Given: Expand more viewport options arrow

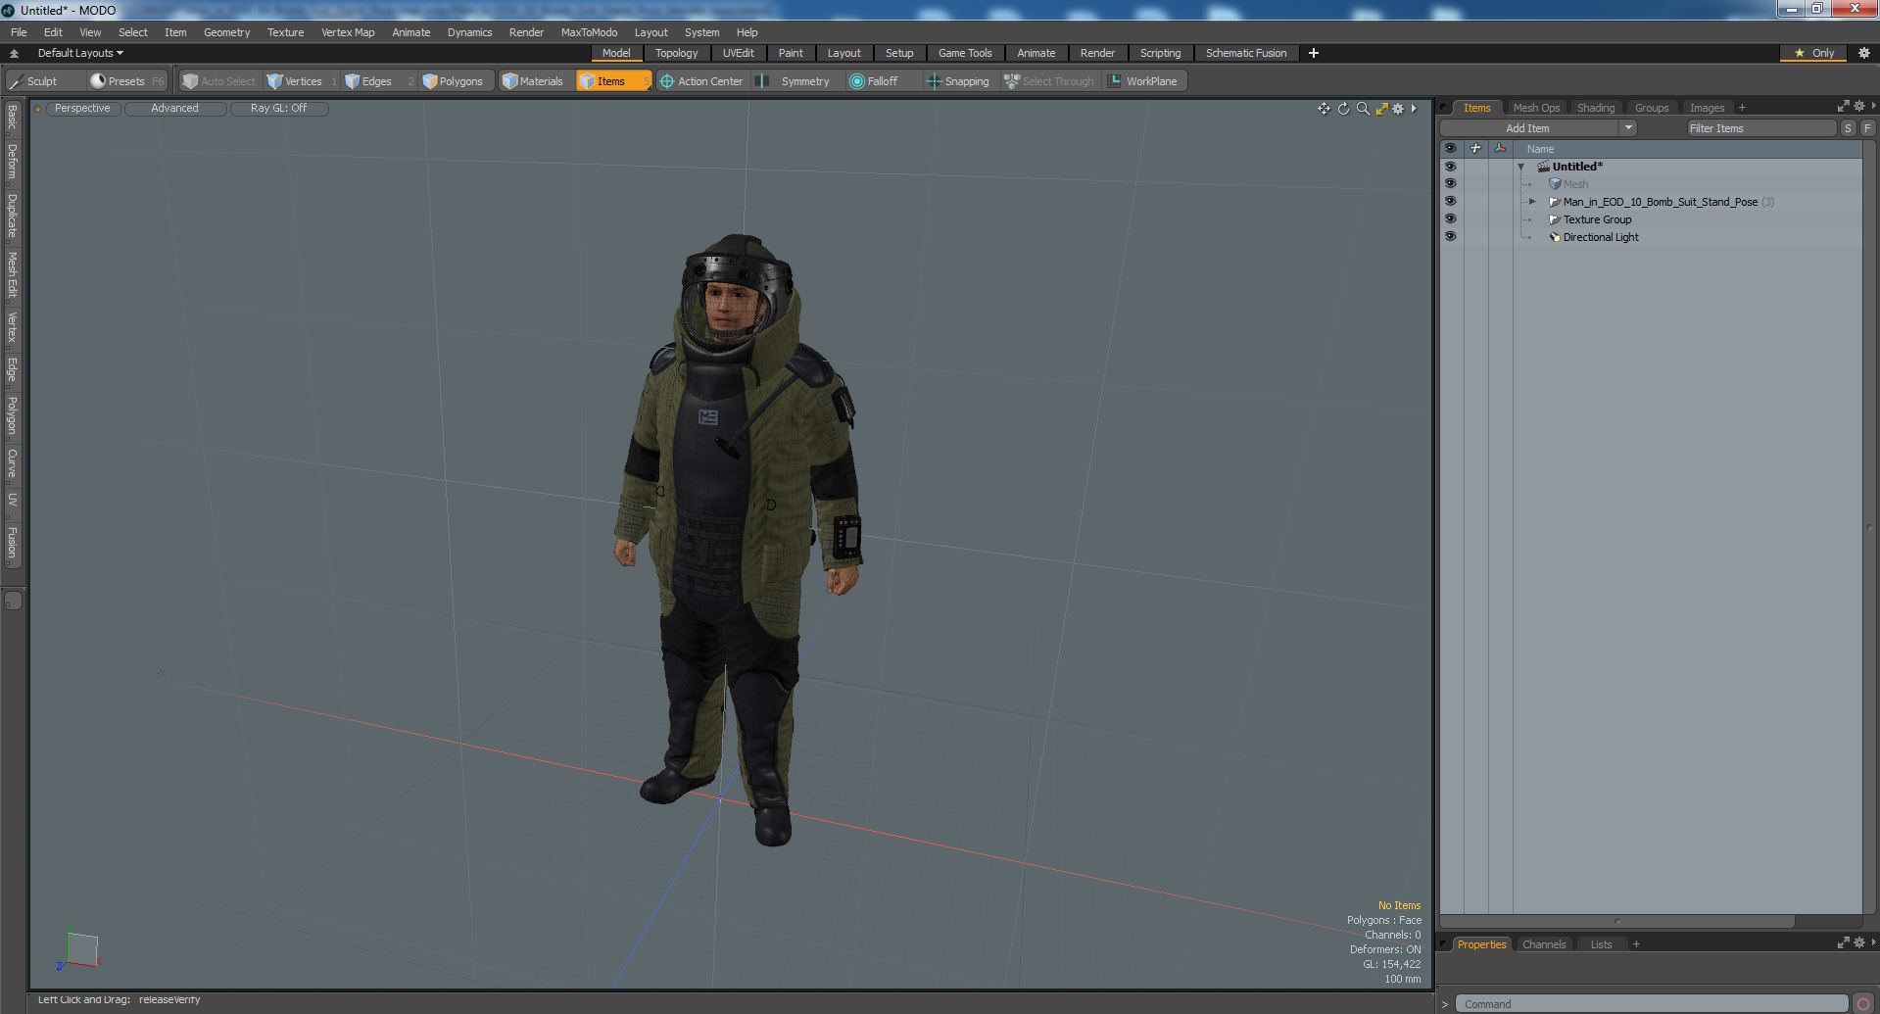Looking at the screenshot, I should click(1414, 109).
